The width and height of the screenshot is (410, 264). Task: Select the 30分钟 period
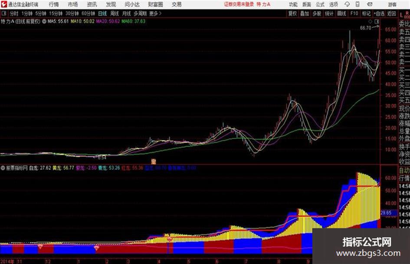[x=72, y=13]
